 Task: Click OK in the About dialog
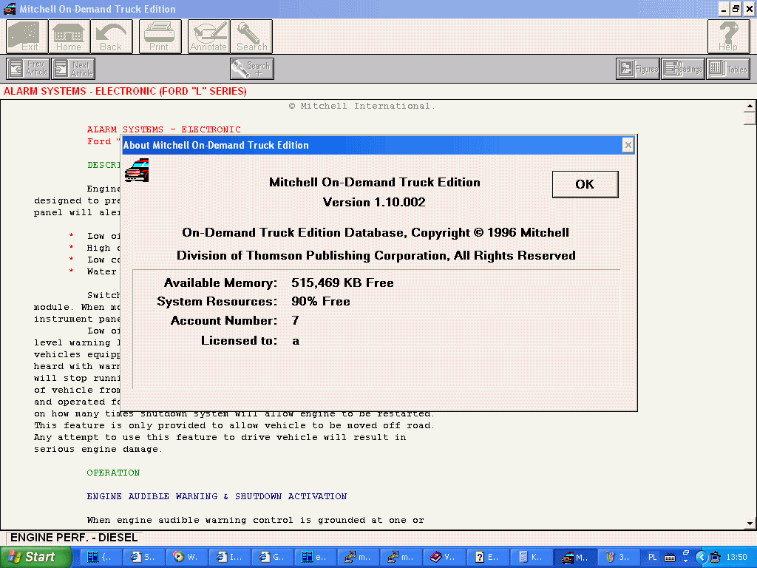[x=585, y=184]
